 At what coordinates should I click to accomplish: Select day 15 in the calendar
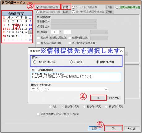pyautogui.click(x=9, y=29)
